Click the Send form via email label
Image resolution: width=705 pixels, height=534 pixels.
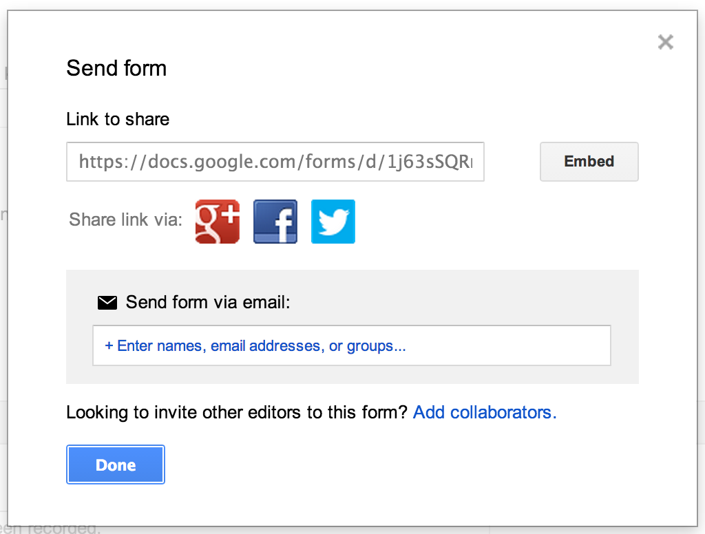(x=207, y=302)
